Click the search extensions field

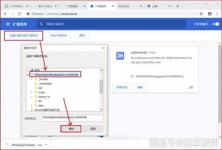tap(111, 24)
